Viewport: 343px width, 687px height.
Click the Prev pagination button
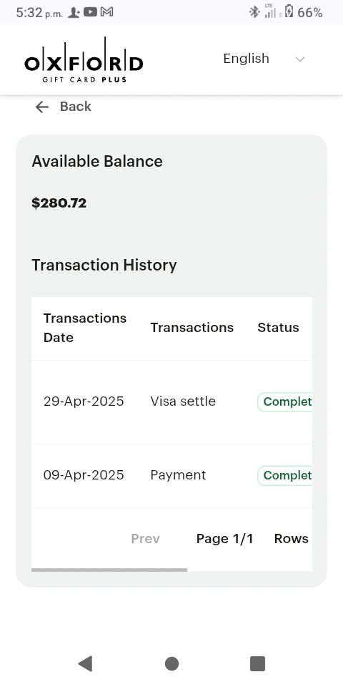point(145,538)
